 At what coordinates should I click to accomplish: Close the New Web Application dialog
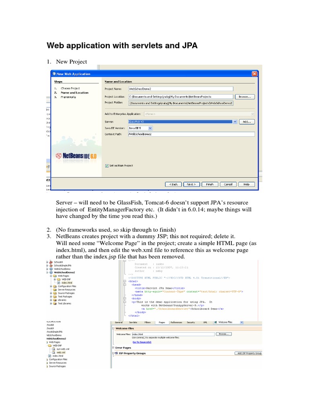[x=254, y=74]
